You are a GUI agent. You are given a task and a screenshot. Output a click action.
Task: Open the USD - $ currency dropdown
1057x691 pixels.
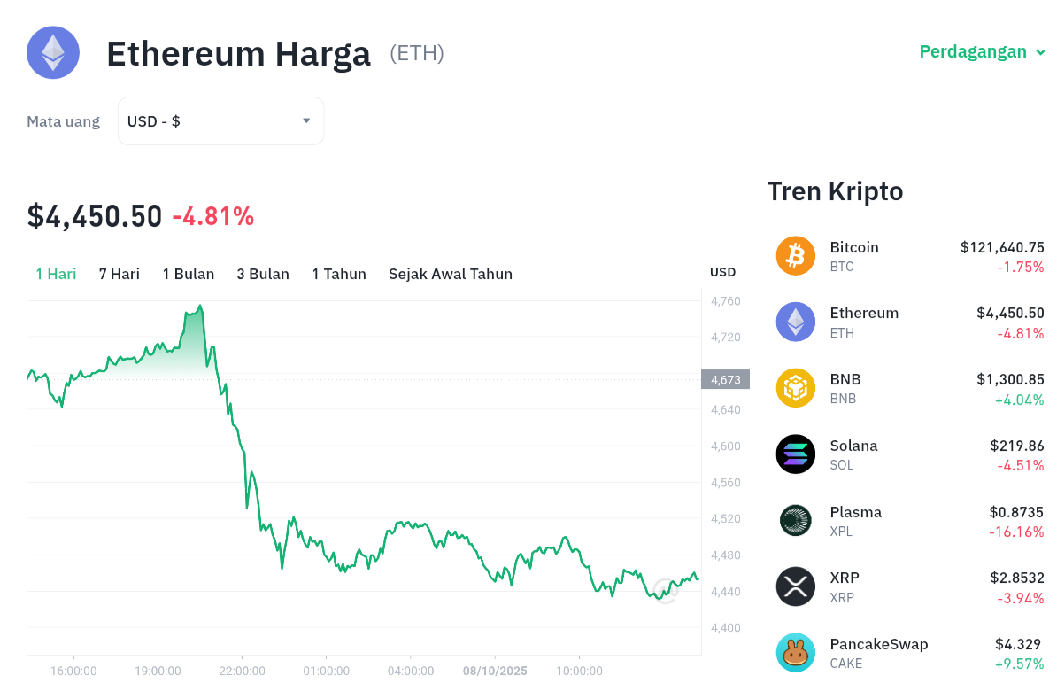coord(220,121)
